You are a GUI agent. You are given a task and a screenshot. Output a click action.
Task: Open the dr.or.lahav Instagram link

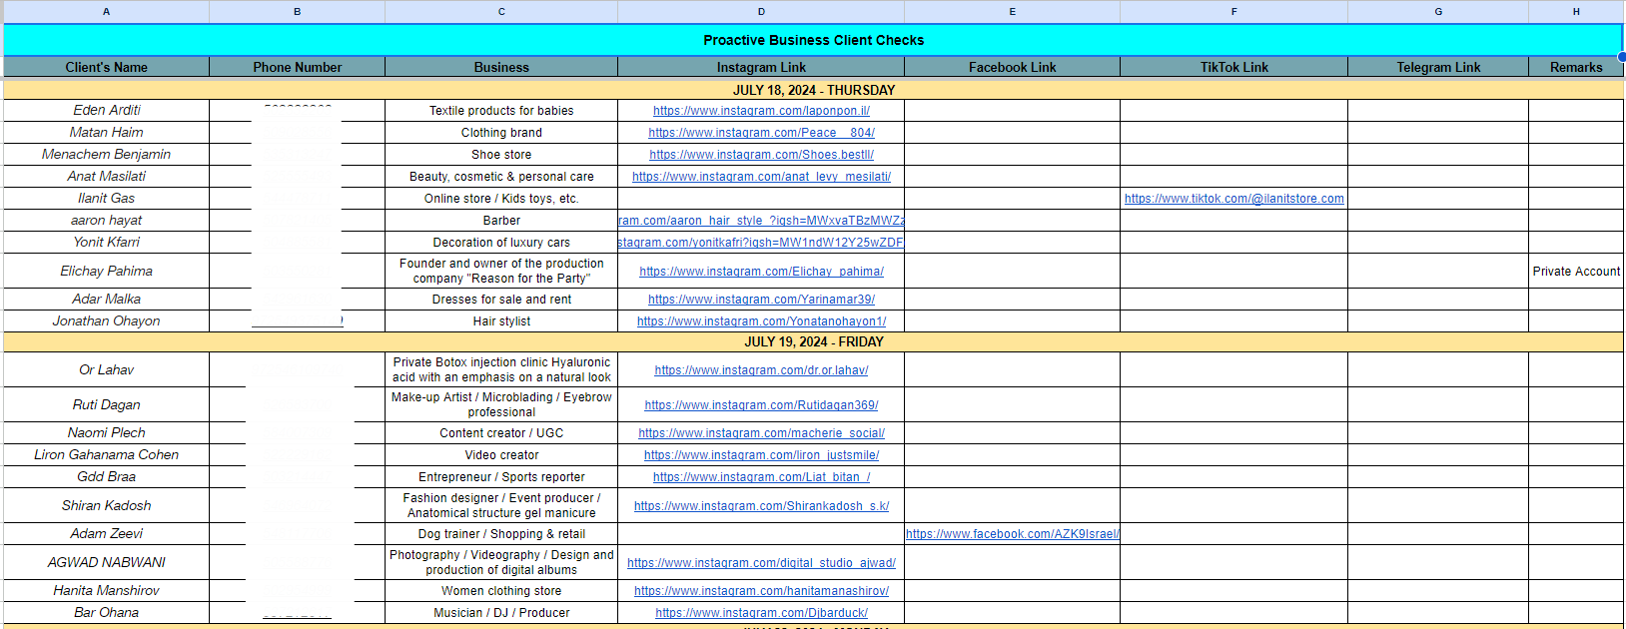click(x=761, y=370)
